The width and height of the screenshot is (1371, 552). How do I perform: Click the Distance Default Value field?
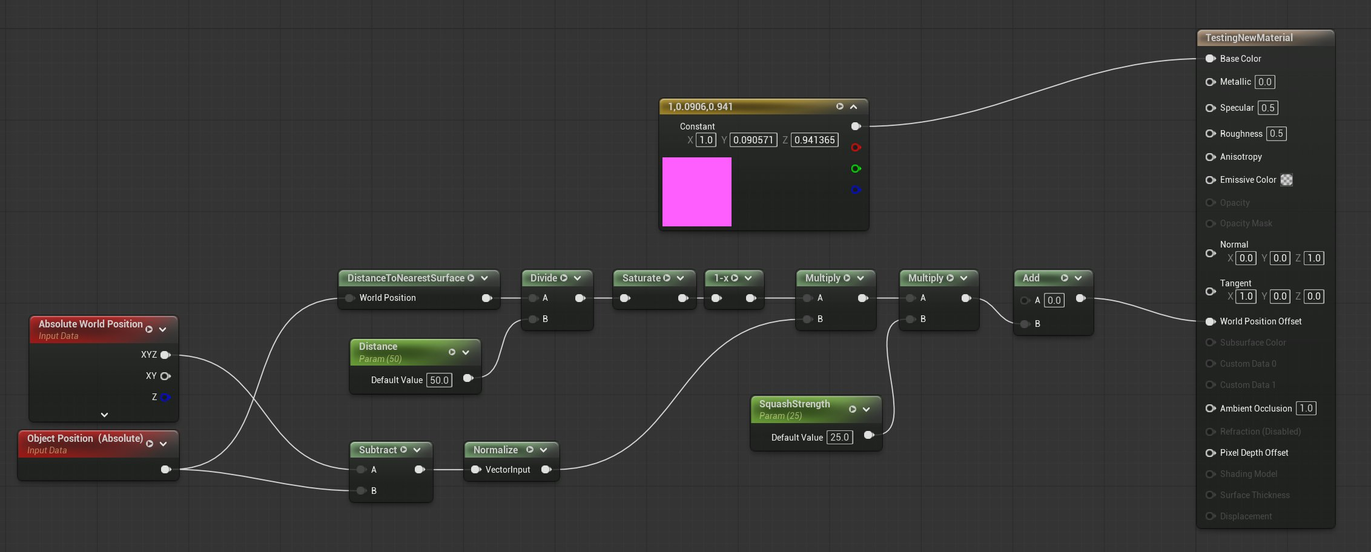pos(439,380)
